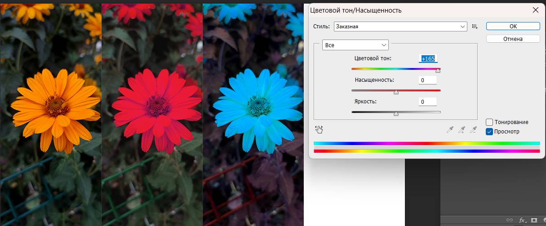Click the on-image targeted adjustment hand tool
The image size is (546, 226).
click(x=319, y=129)
